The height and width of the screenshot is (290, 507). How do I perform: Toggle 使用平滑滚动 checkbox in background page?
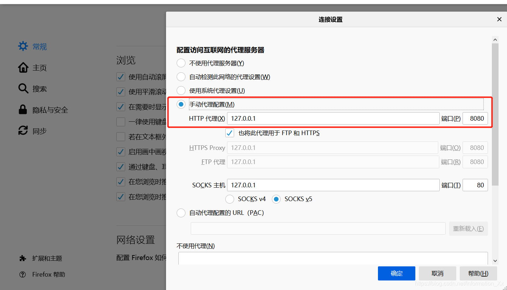point(121,92)
